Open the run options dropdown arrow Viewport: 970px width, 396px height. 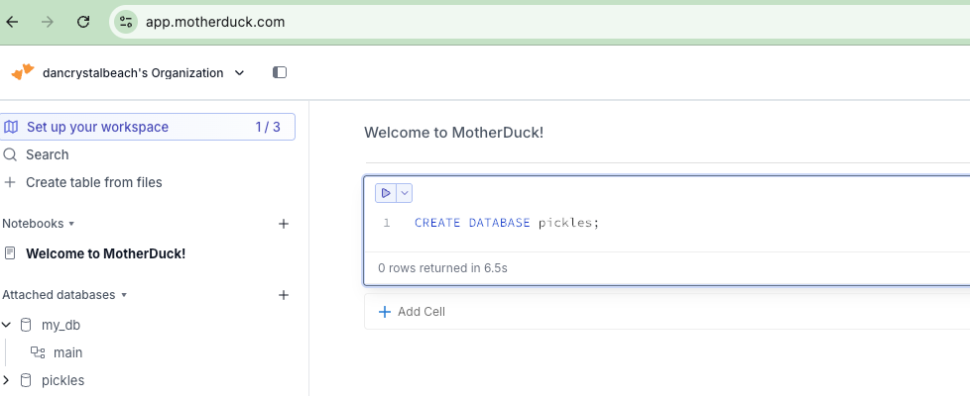pyautogui.click(x=405, y=193)
